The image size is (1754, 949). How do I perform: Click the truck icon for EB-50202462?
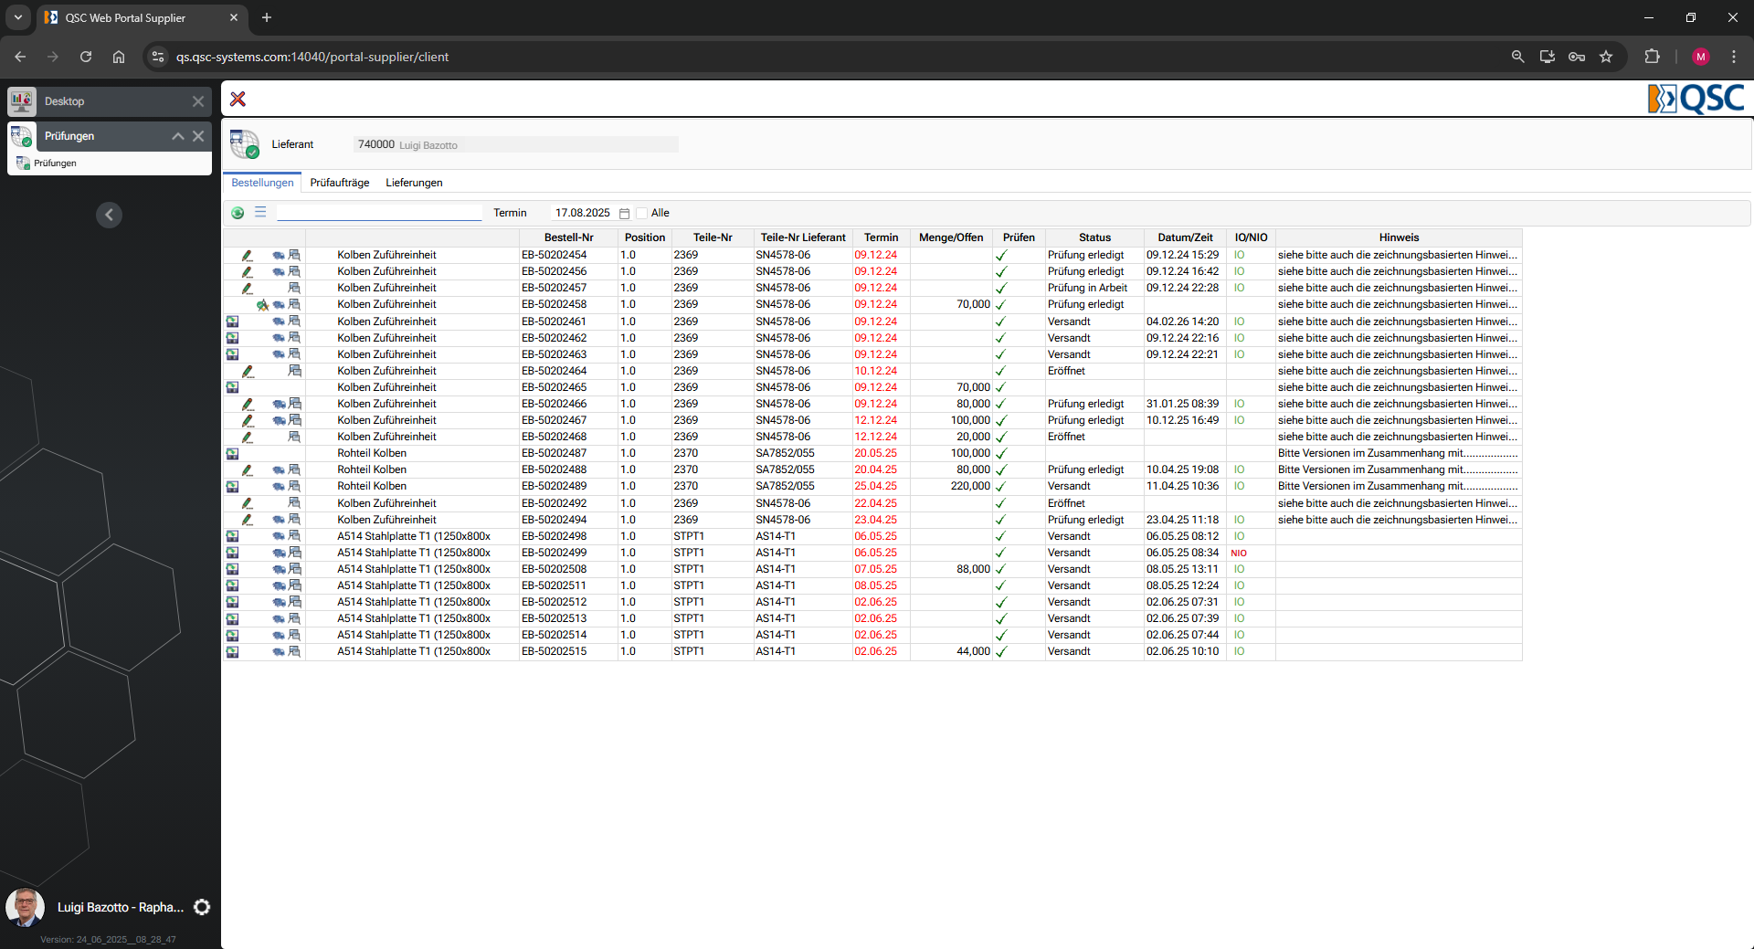[278, 338]
